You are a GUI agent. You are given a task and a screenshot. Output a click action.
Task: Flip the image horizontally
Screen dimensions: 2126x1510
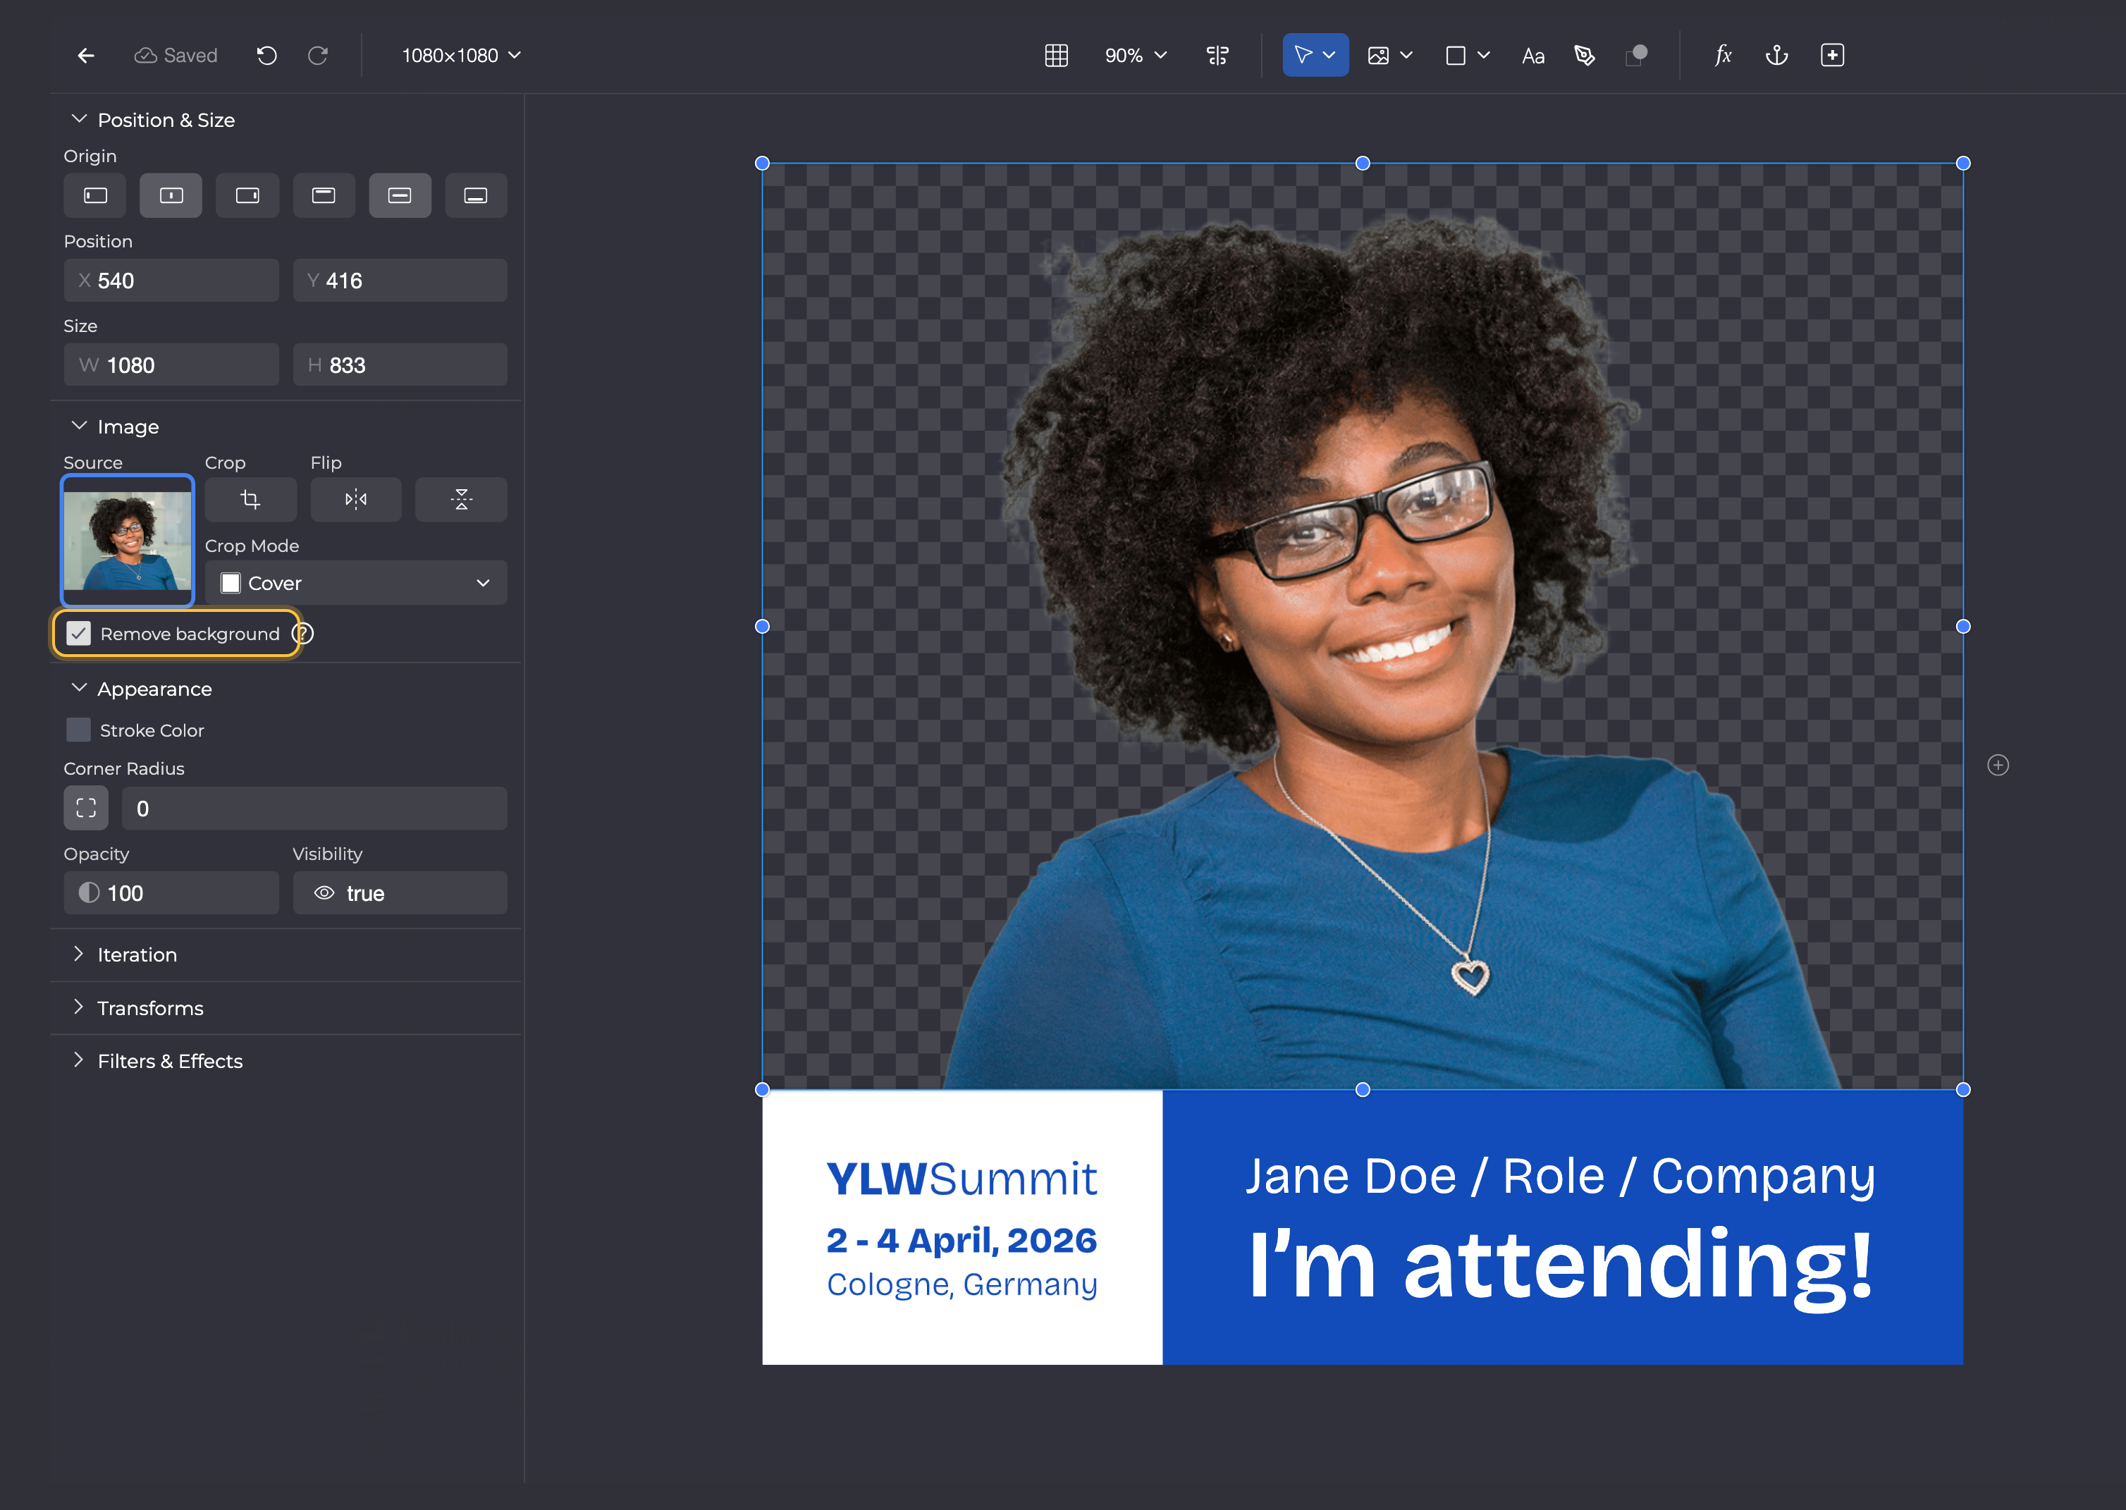356,499
